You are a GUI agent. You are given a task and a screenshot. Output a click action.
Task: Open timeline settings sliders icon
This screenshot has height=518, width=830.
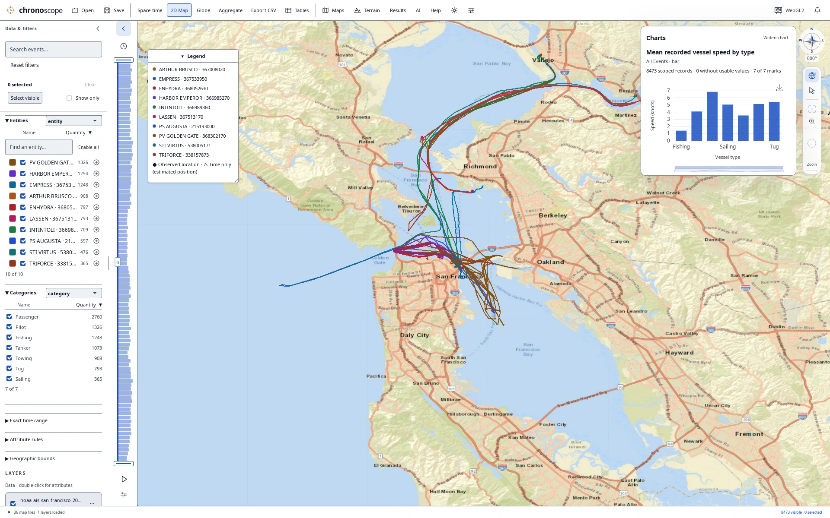pyautogui.click(x=124, y=495)
